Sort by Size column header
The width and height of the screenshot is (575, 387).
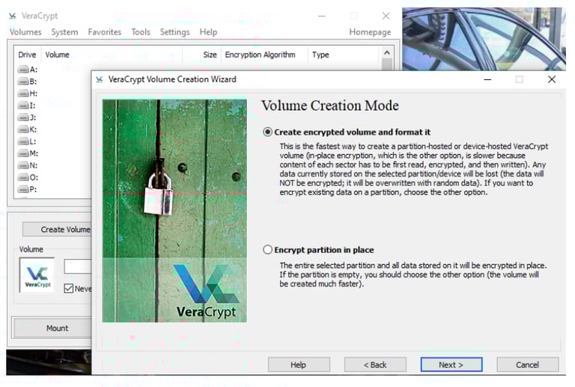202,55
